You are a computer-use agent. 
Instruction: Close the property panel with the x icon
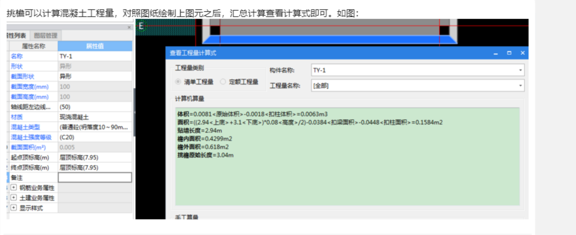(129, 27)
